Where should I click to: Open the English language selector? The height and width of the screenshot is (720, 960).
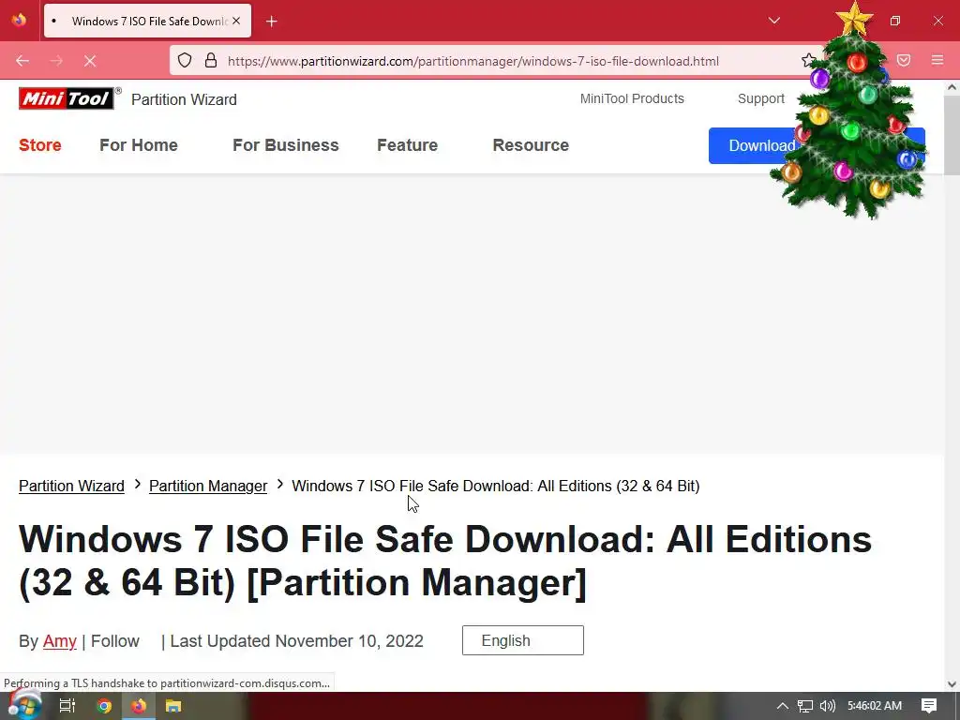point(523,640)
